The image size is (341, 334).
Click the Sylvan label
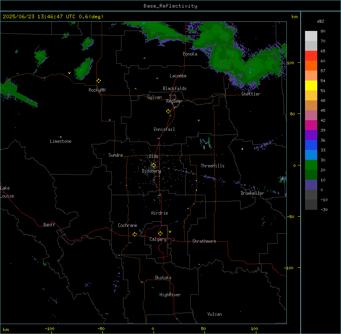pyautogui.click(x=154, y=97)
